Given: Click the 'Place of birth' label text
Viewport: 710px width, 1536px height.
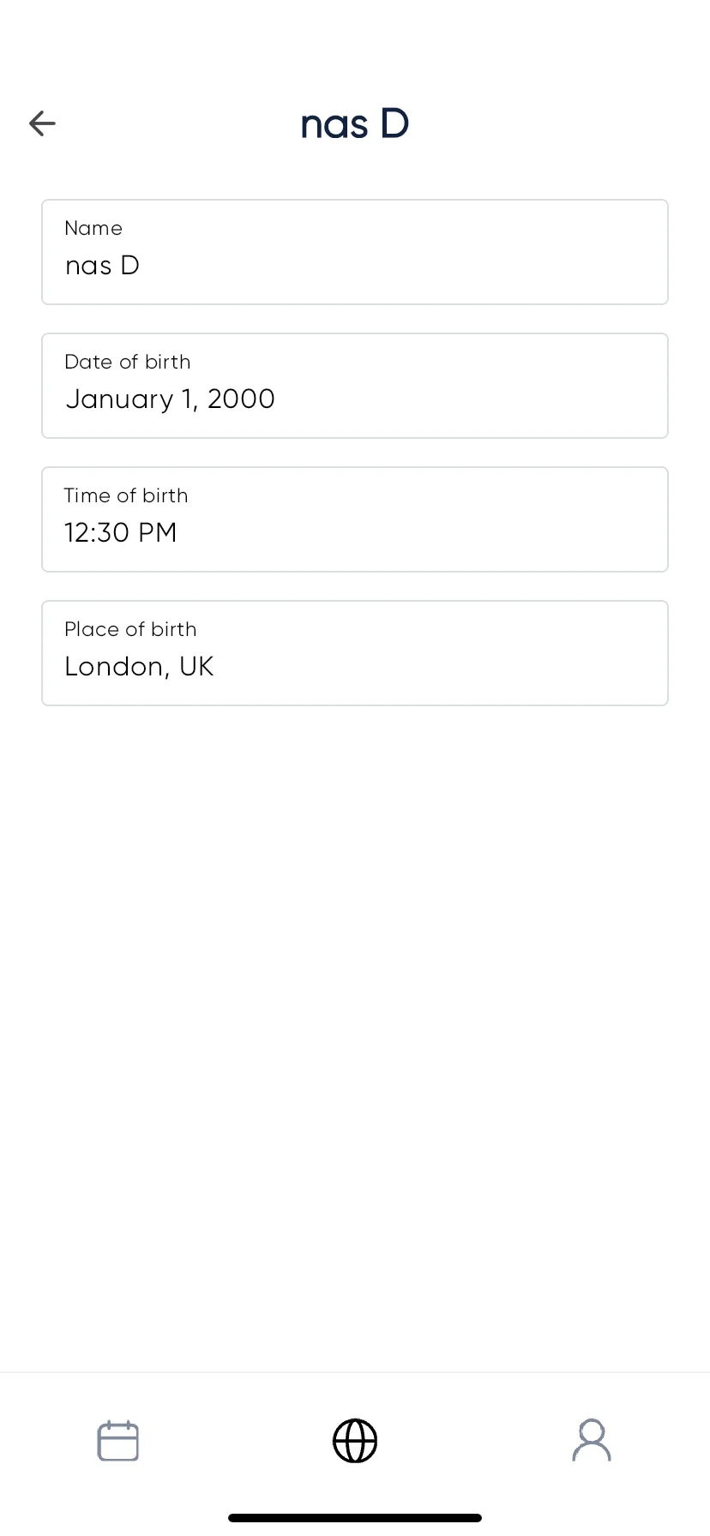Looking at the screenshot, I should coord(130,629).
